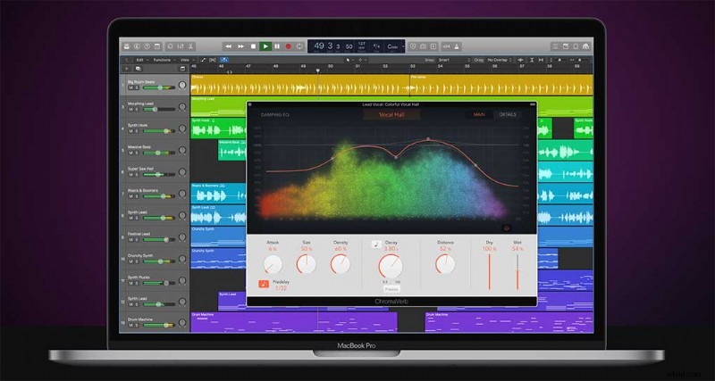Click the Distance knob in ChromaVerb
This screenshot has height=381, width=715.
coord(444,264)
